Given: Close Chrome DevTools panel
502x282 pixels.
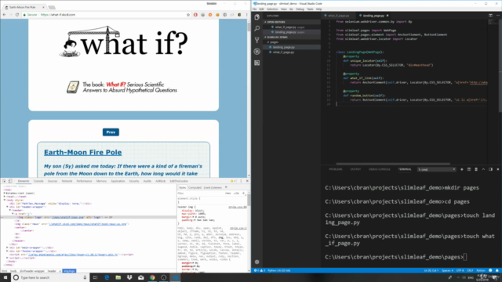Looking at the screenshot, I should [x=247, y=181].
